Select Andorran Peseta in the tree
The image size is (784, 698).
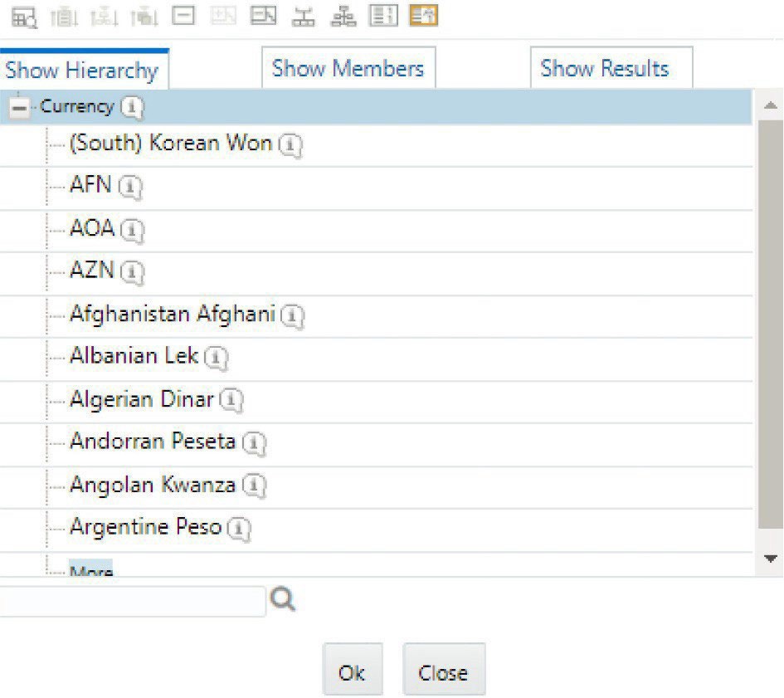[x=153, y=442]
